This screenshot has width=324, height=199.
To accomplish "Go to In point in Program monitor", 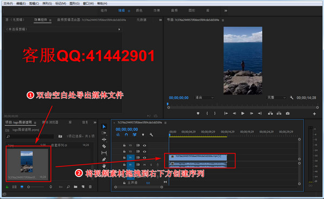I will (x=226, y=113).
